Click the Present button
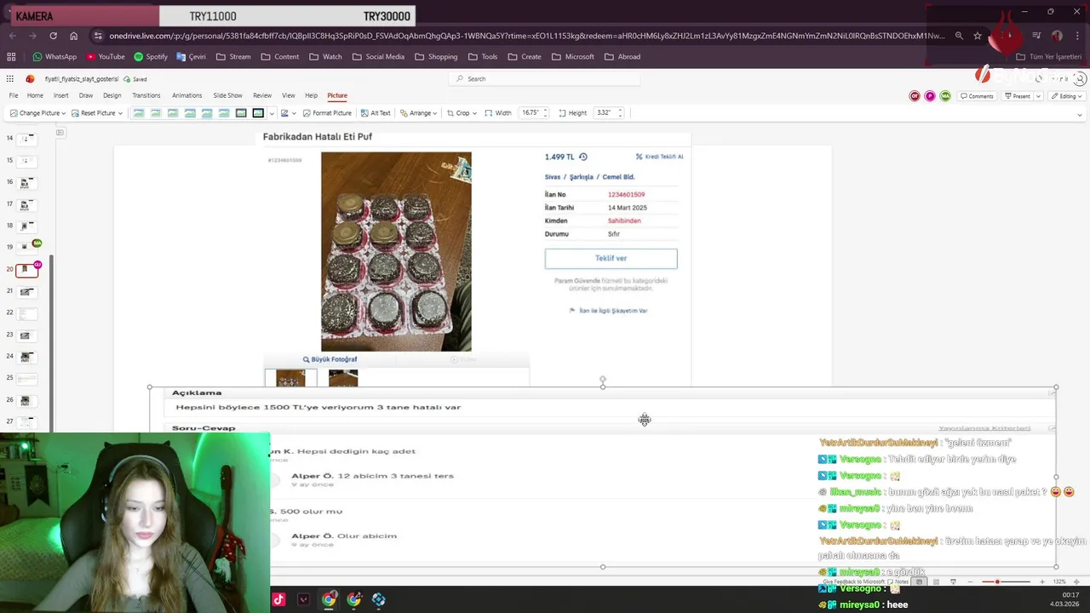 1017,96
